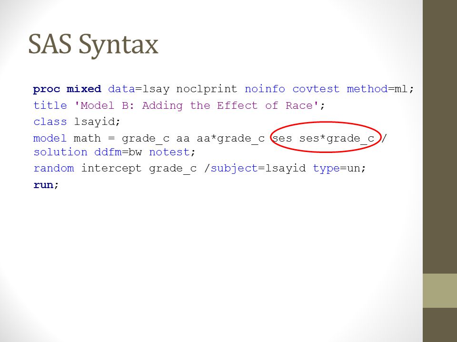Click the 'model' statement keyword
Image resolution: width=457 pixels, height=342 pixels.
pos(50,138)
